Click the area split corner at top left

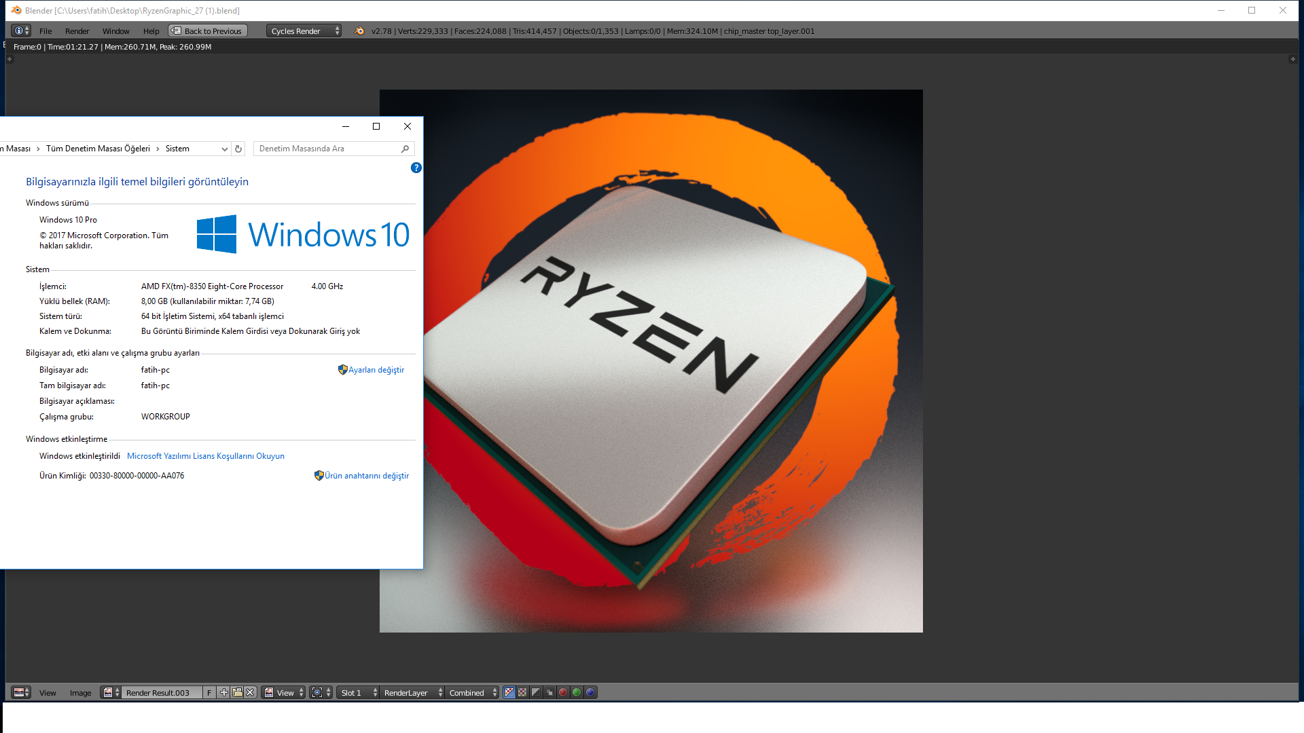pos(10,60)
